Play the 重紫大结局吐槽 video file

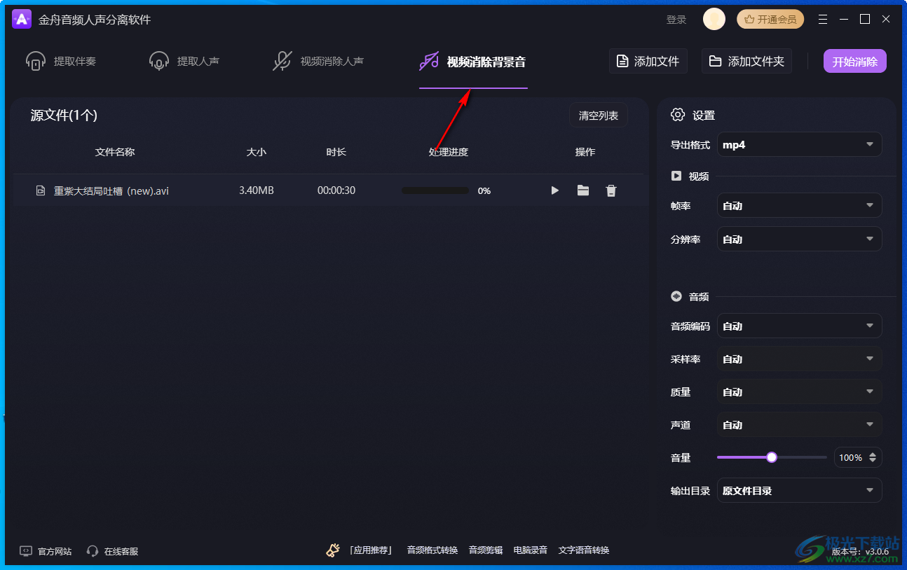tap(554, 190)
